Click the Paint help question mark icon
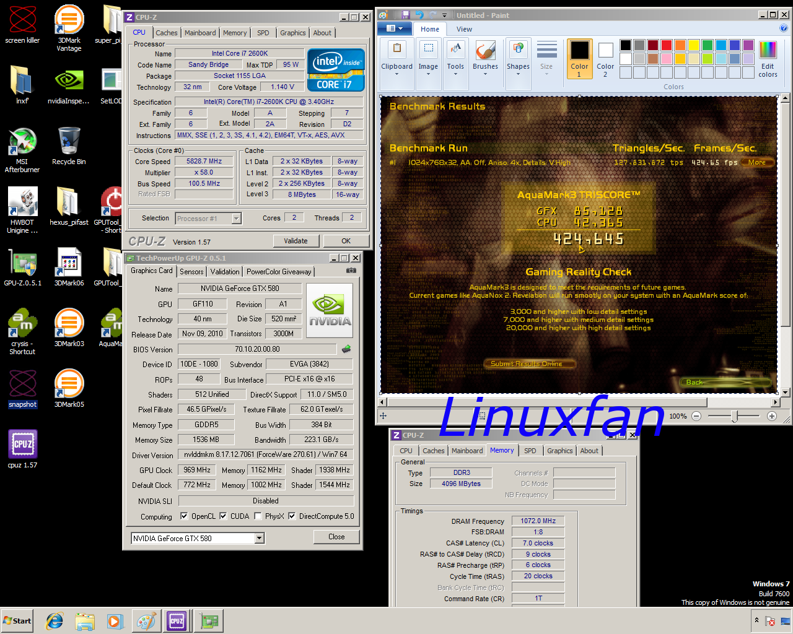The width and height of the screenshot is (793, 634). pos(784,28)
